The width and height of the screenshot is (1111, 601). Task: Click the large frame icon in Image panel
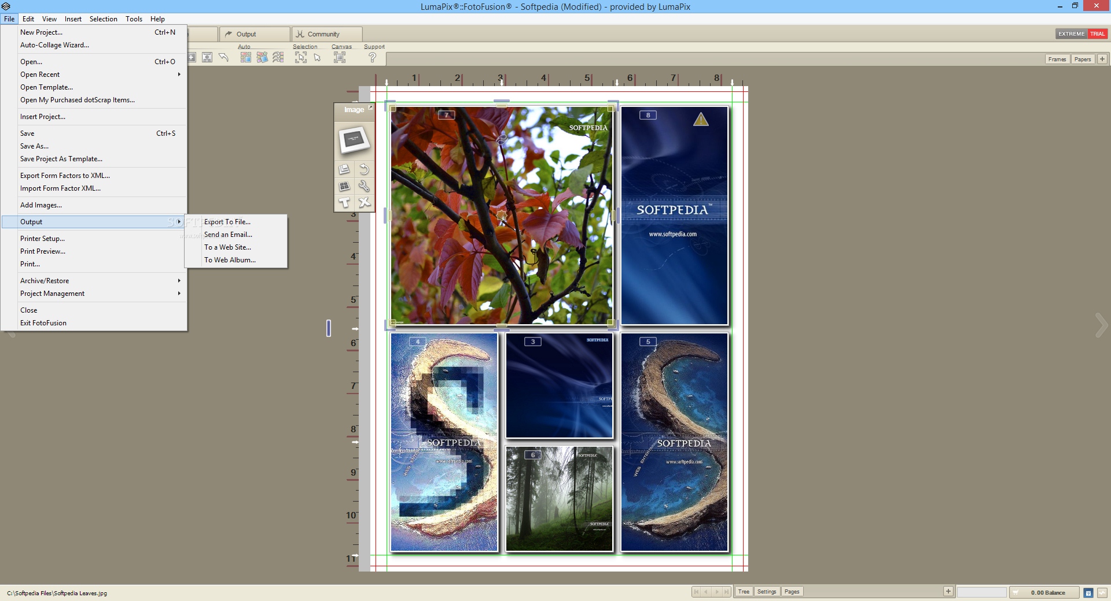[x=354, y=140]
